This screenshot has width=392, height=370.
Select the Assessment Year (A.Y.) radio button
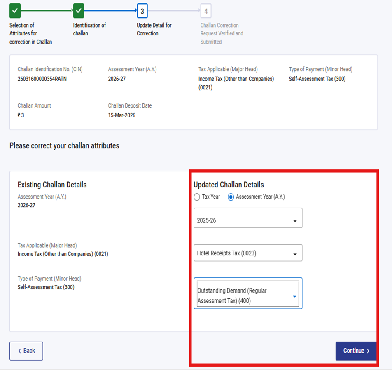(x=231, y=197)
